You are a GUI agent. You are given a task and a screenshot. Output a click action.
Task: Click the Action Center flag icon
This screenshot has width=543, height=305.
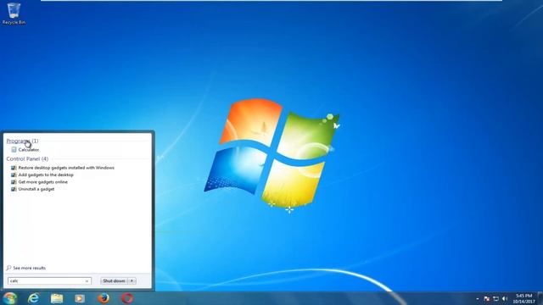[x=486, y=299]
